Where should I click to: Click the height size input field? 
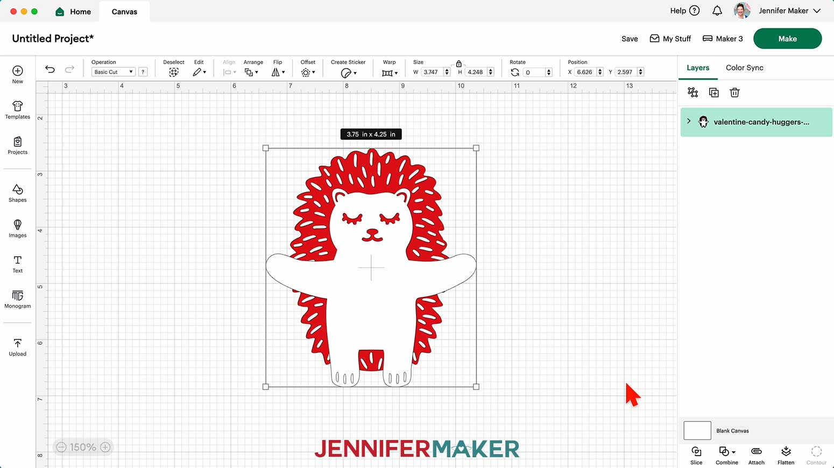[476, 72]
